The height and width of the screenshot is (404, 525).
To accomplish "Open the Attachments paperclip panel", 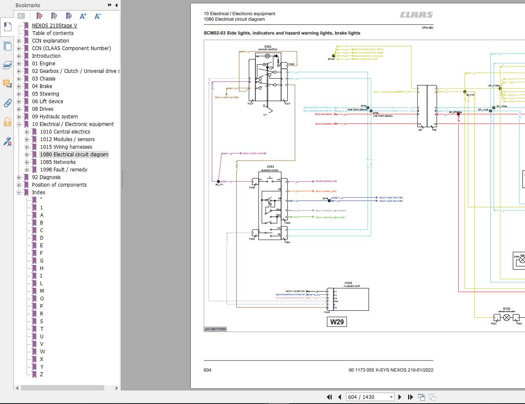I will (7, 103).
